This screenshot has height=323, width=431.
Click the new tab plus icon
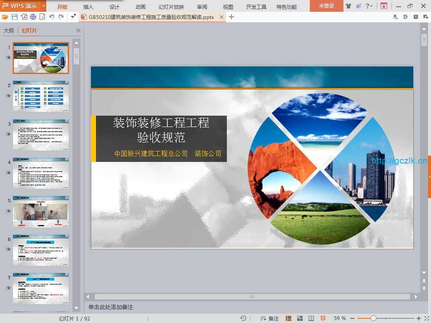coord(231,17)
